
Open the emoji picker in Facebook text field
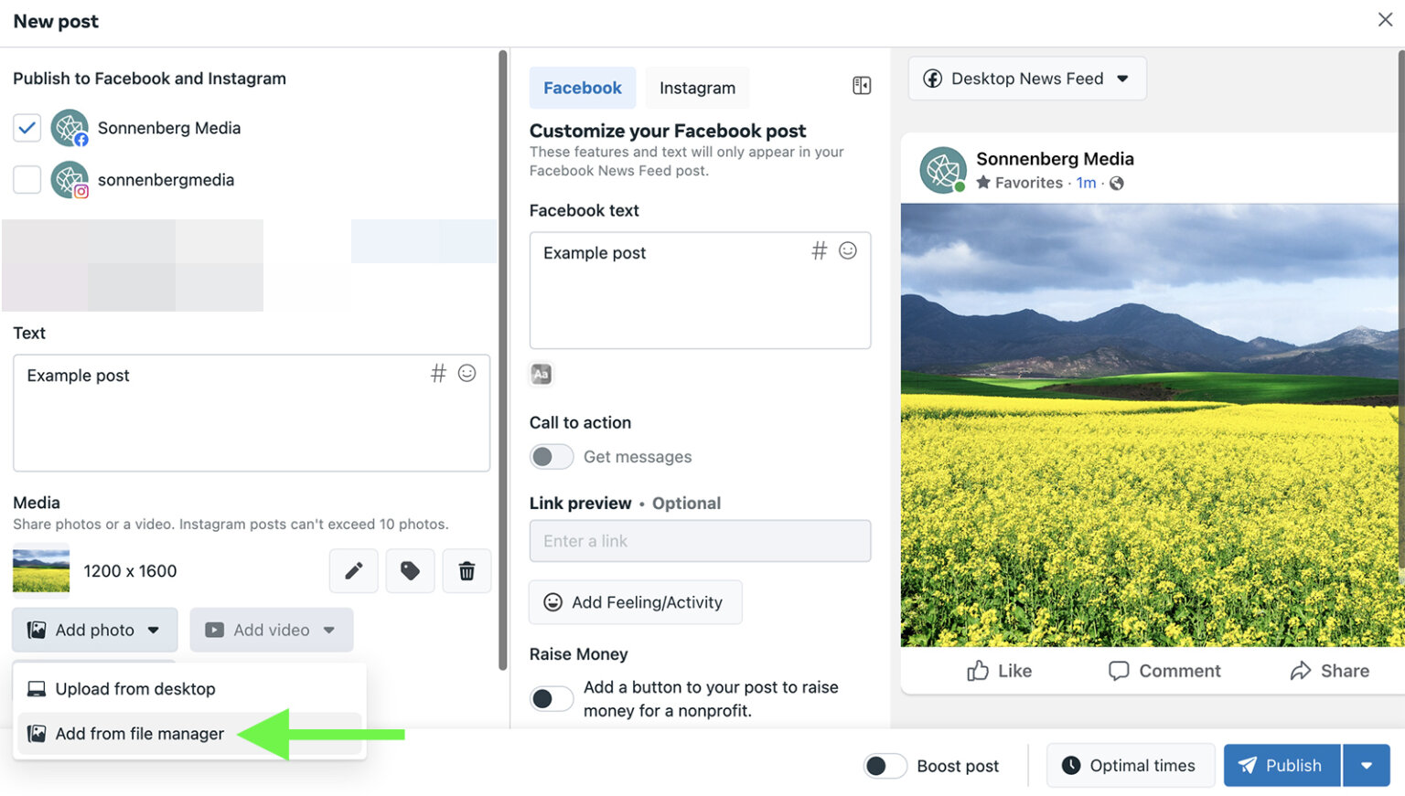coord(847,250)
